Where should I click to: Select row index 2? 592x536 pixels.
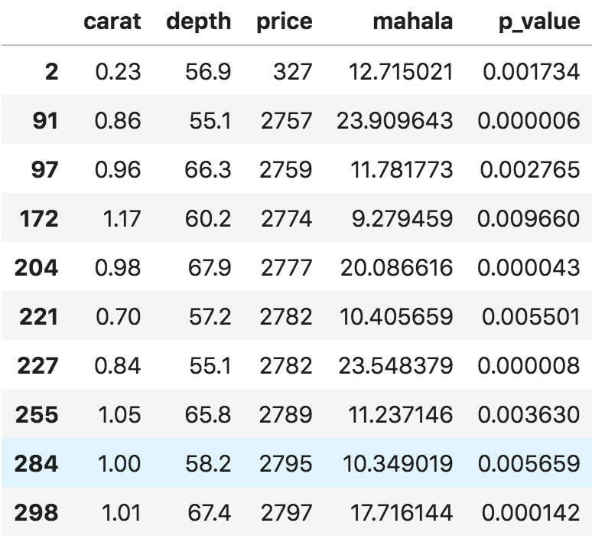(51, 72)
